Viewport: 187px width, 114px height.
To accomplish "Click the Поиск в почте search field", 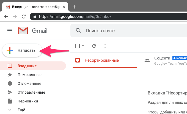I will click(x=129, y=31).
